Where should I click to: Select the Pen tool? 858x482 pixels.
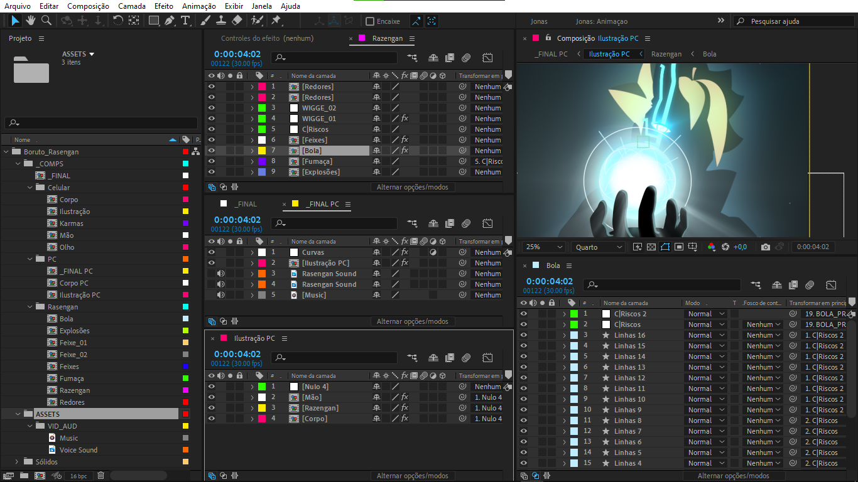click(x=170, y=21)
